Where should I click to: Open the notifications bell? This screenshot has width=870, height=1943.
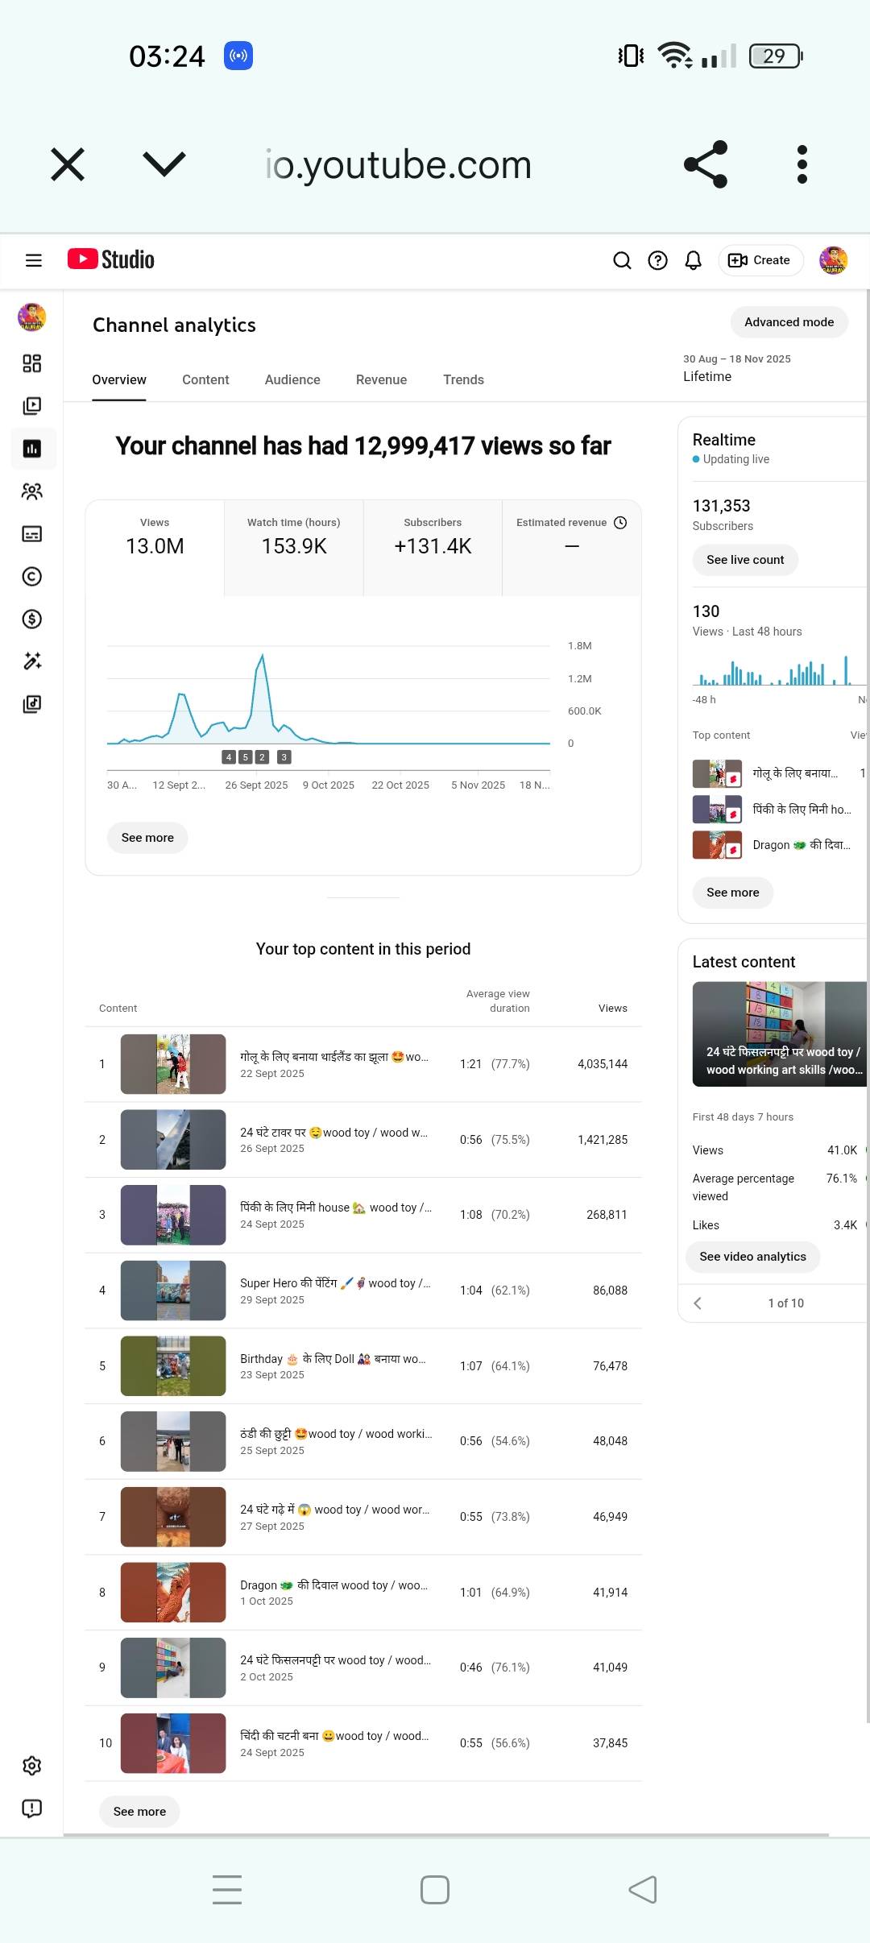click(693, 260)
